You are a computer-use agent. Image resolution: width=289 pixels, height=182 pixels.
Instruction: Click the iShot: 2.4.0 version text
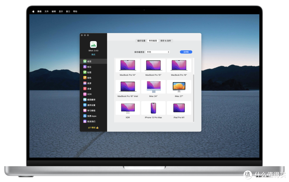tap(93, 50)
